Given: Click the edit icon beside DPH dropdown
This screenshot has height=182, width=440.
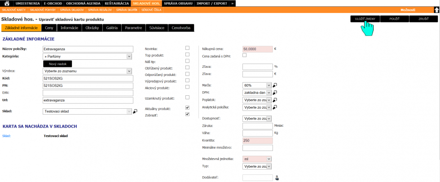Looking at the screenshot, I should 275,92.
